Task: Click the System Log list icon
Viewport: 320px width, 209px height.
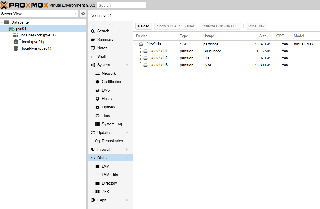Action: [98, 124]
